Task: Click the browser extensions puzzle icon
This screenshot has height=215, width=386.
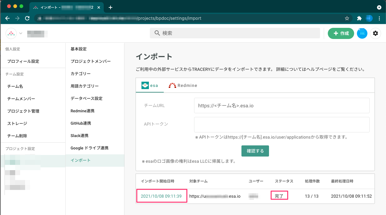Action: click(359, 18)
